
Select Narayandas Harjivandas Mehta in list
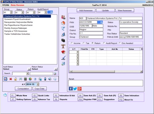coord(18,22)
